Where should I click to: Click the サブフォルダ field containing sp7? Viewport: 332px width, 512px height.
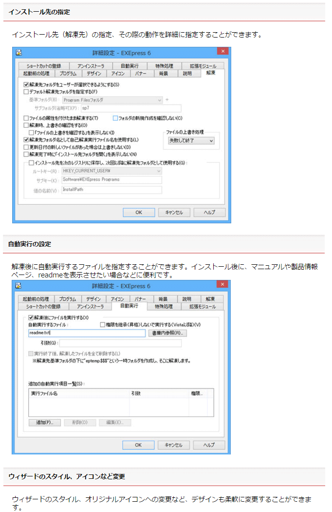pyautogui.click(x=131, y=108)
